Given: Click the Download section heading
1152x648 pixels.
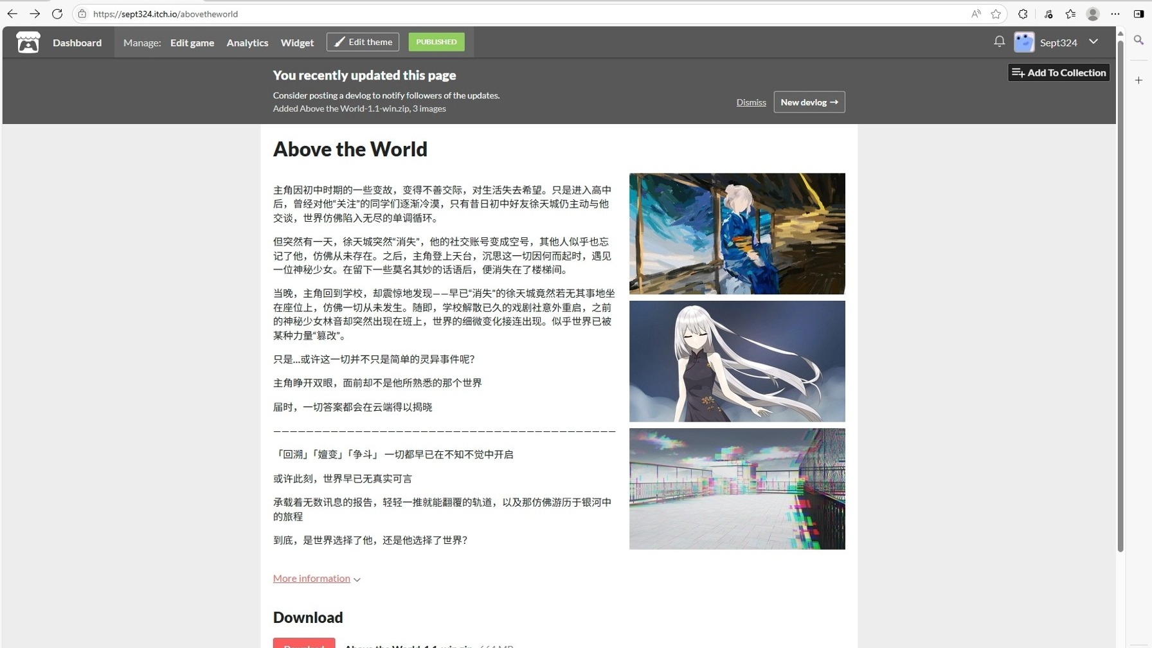Looking at the screenshot, I should point(308,617).
